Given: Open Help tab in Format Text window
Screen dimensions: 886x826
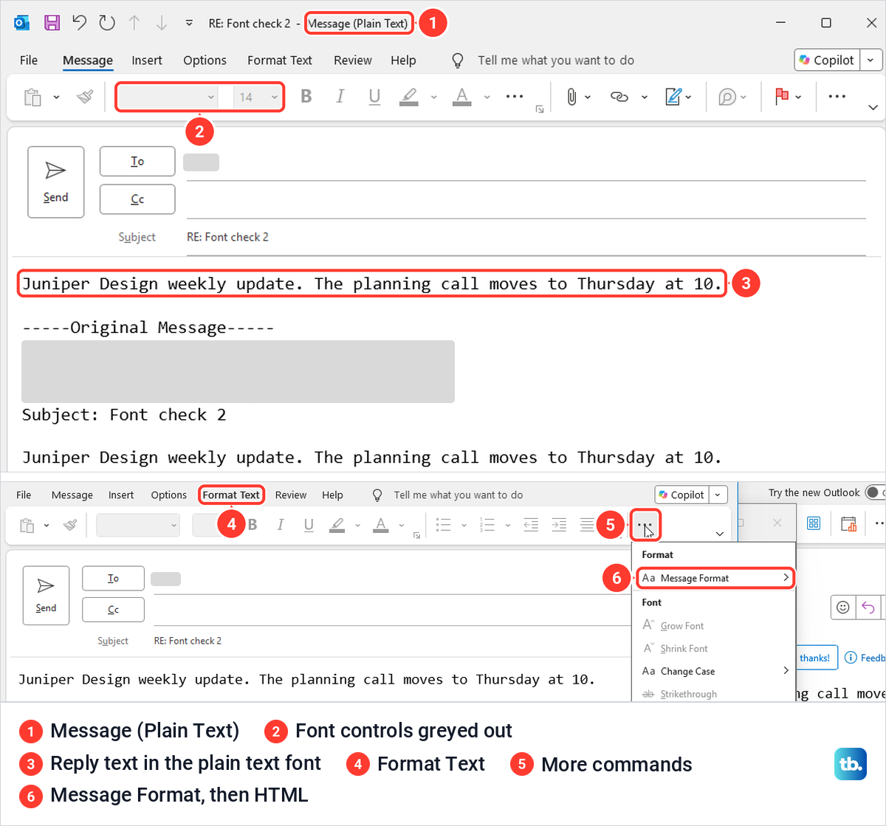Looking at the screenshot, I should [332, 495].
